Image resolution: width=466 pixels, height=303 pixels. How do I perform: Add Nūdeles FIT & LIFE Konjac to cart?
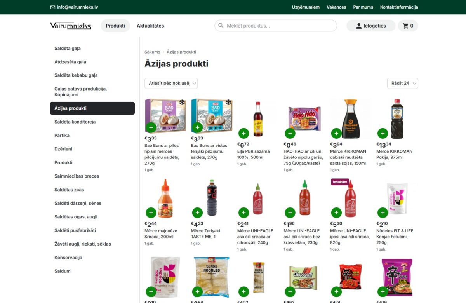(x=383, y=212)
